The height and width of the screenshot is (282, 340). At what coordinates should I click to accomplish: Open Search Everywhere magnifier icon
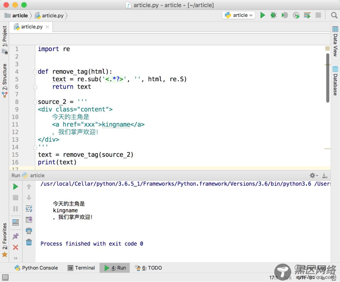click(334, 15)
